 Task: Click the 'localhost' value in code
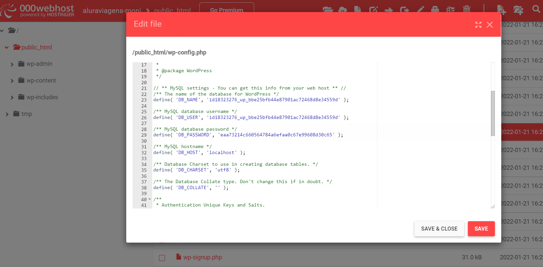coord(222,153)
